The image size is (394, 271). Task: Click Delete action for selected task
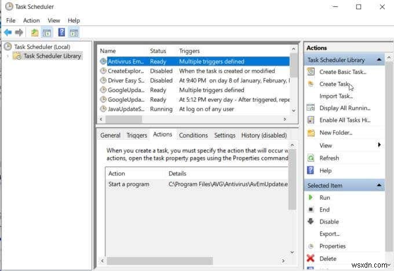coord(328,258)
